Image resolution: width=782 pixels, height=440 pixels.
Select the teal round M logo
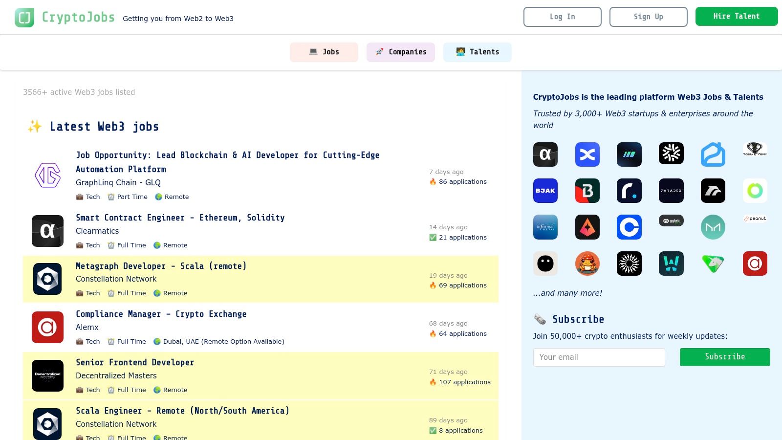pos(713,227)
